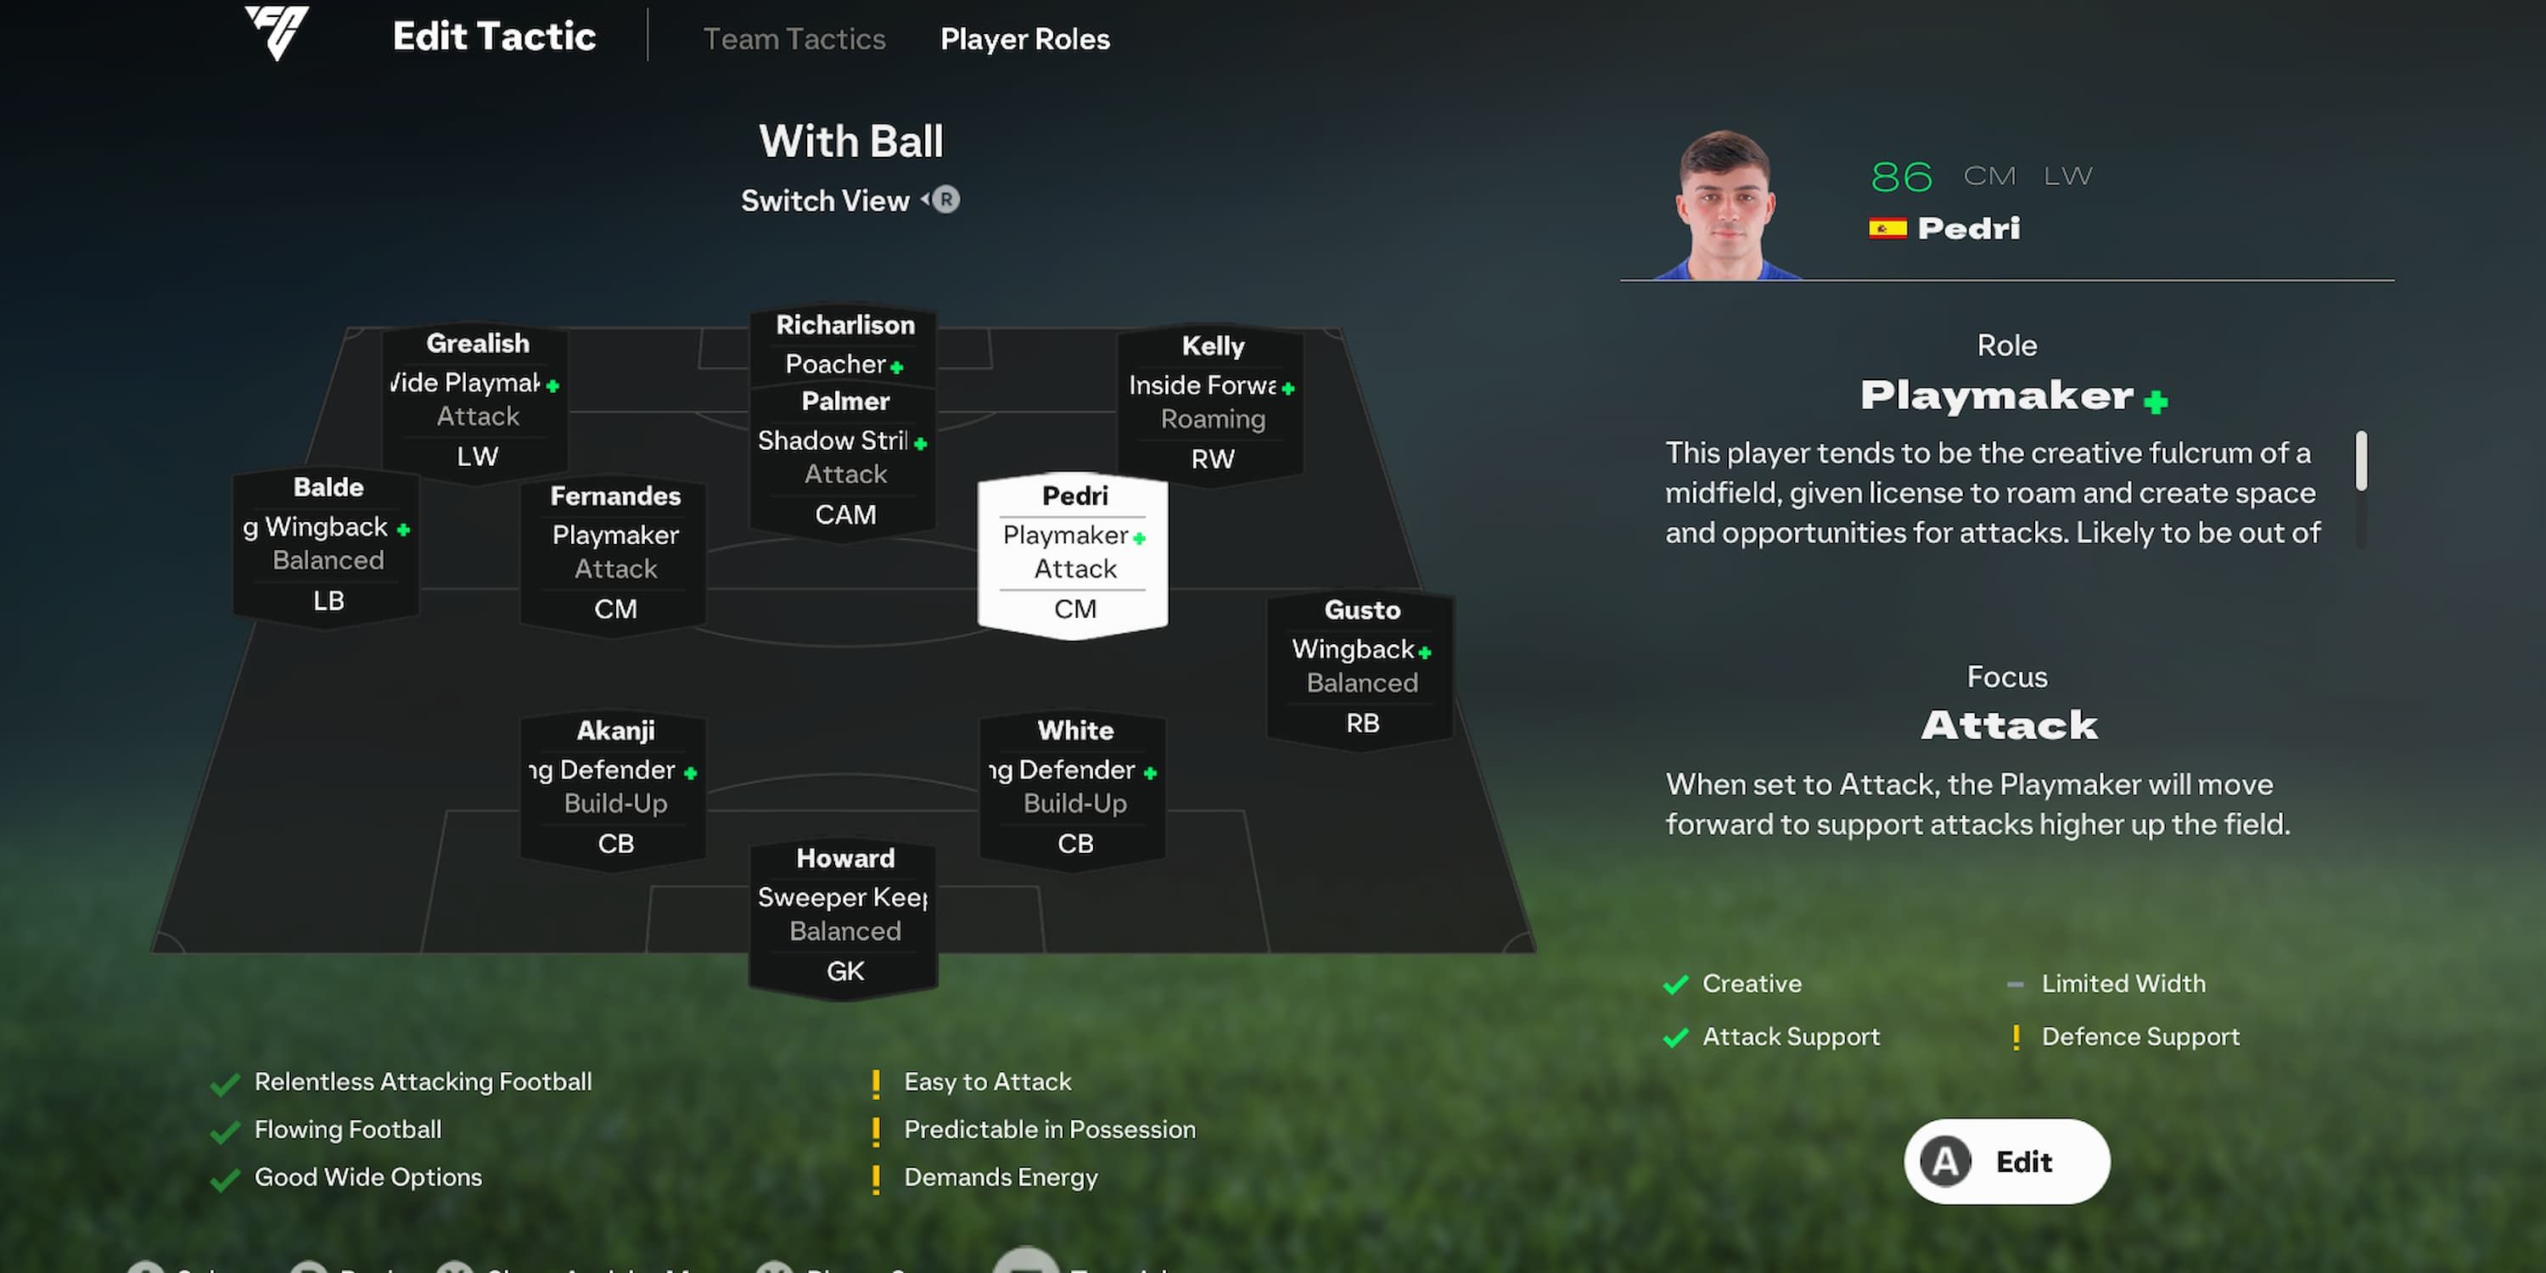Switch to the Player Roles tab
2546x1273 pixels.
(1024, 39)
